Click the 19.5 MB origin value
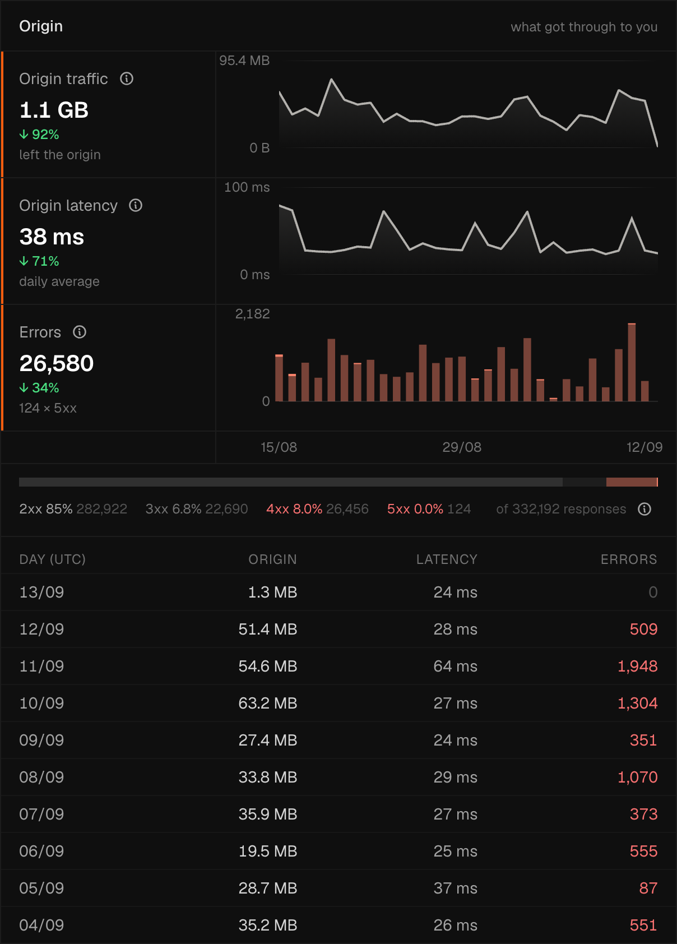The image size is (677, 944). point(268,851)
